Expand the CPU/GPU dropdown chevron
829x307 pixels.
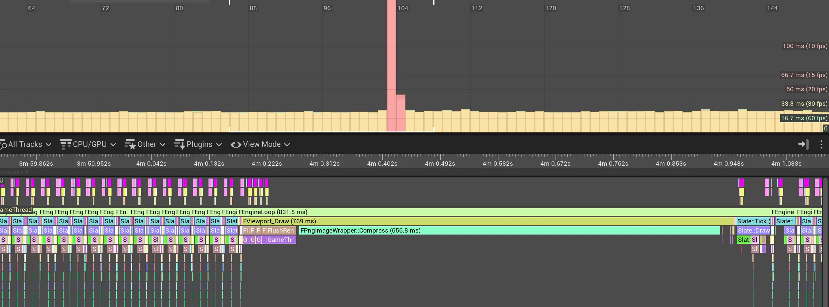click(x=113, y=145)
